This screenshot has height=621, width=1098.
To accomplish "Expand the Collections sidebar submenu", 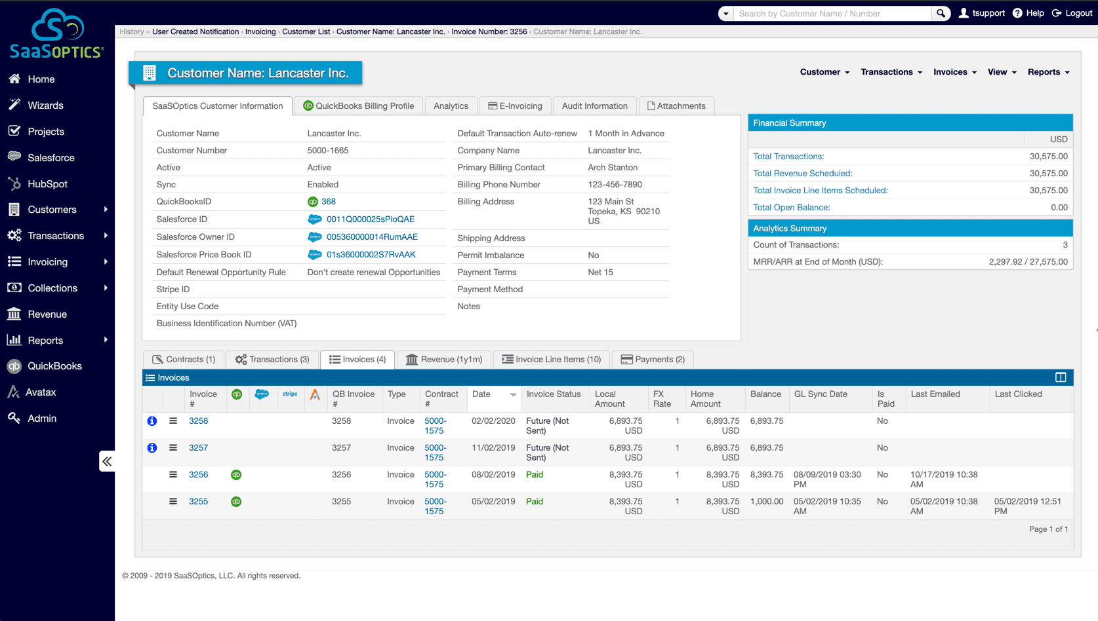I will click(106, 288).
